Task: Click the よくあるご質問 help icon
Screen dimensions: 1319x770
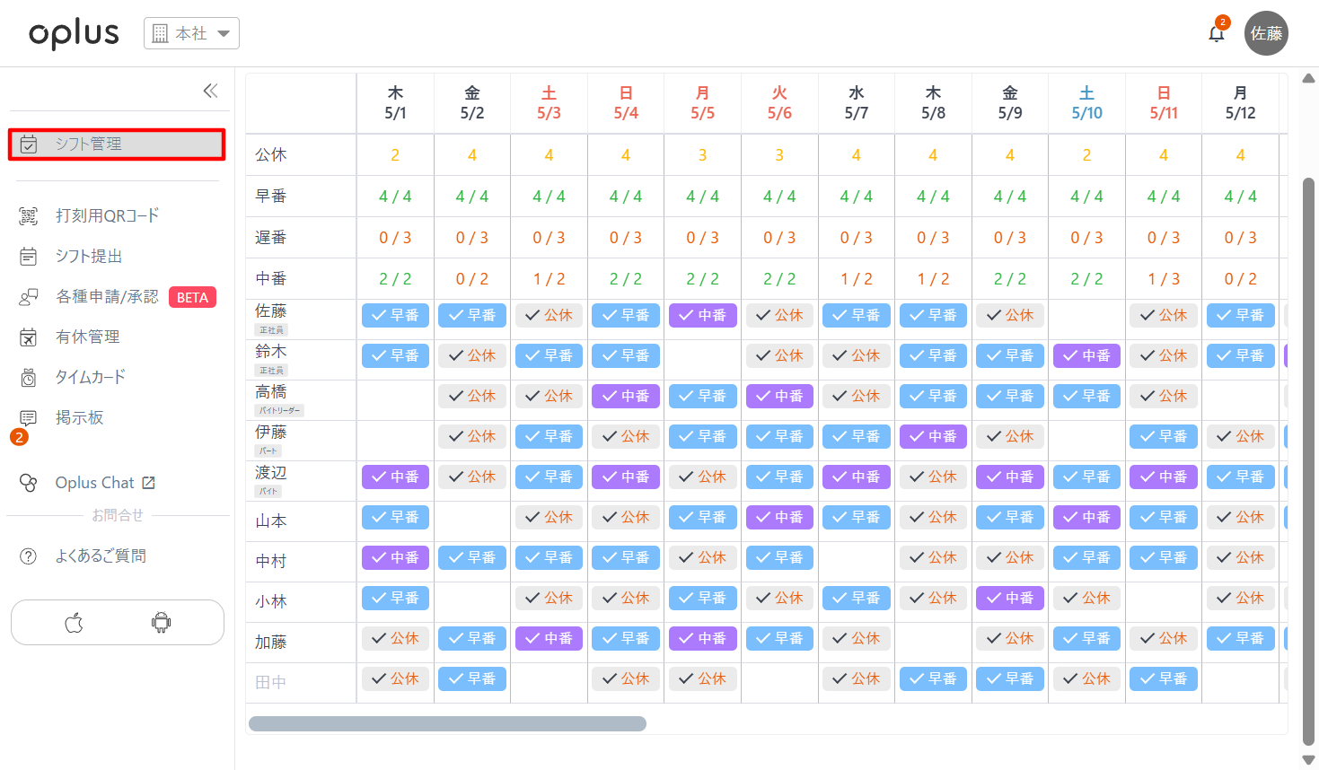Action: pyautogui.click(x=29, y=556)
